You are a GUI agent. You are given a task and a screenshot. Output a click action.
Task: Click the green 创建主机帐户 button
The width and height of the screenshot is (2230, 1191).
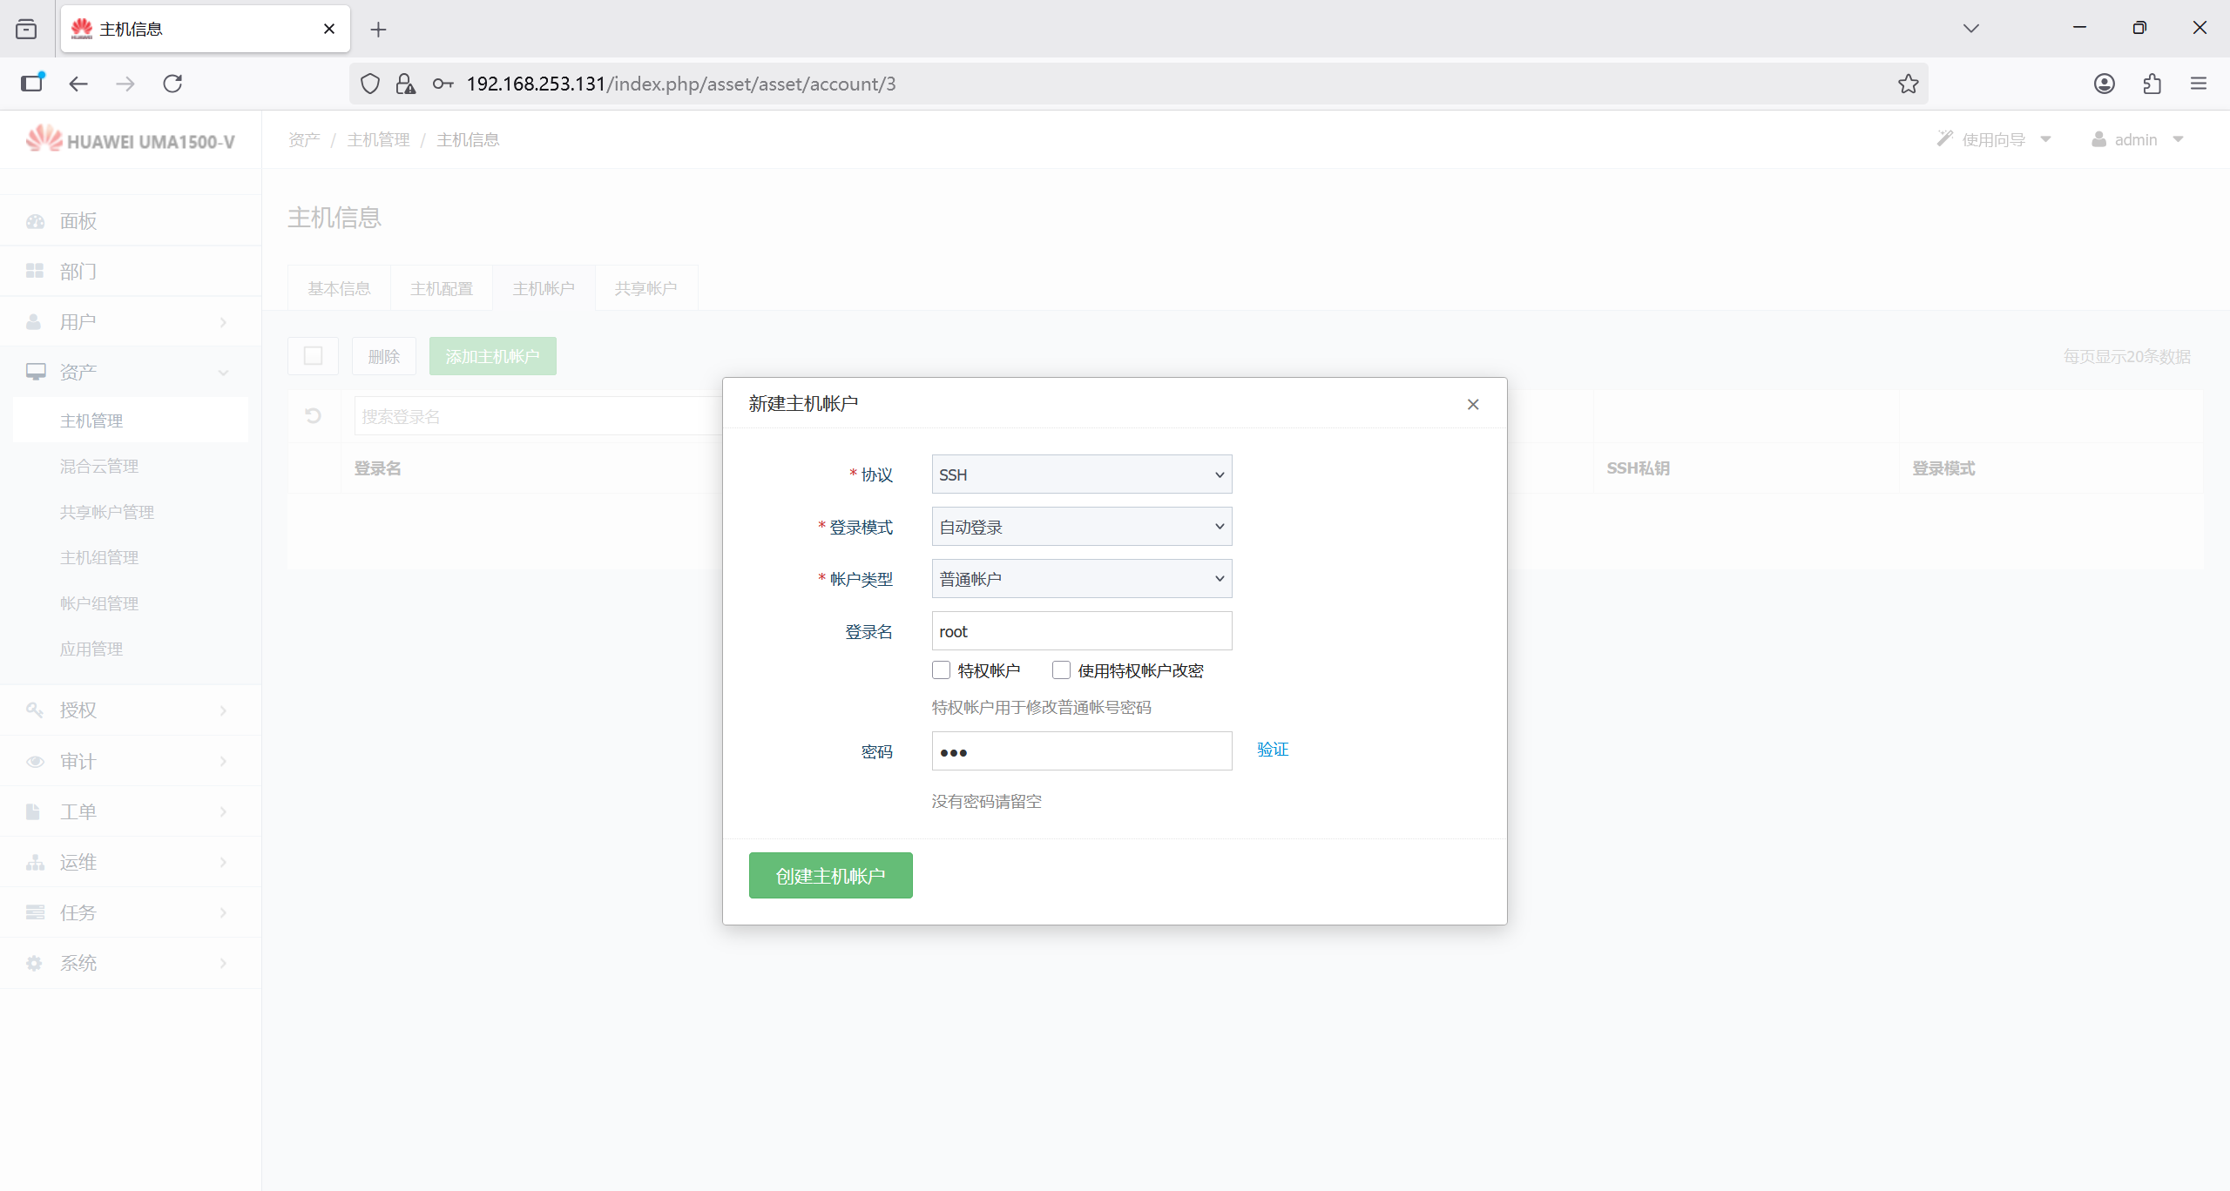(830, 875)
